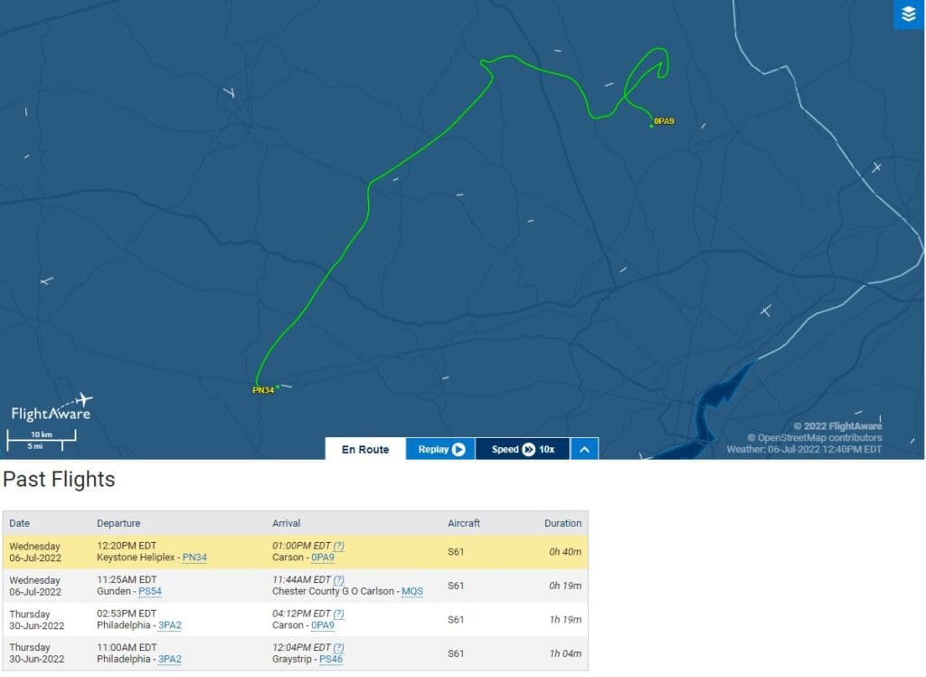Open the MQS Chester County link
This screenshot has width=926, height=677.
point(412,592)
